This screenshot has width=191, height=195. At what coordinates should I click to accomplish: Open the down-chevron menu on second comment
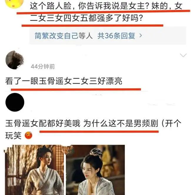pos(183,55)
